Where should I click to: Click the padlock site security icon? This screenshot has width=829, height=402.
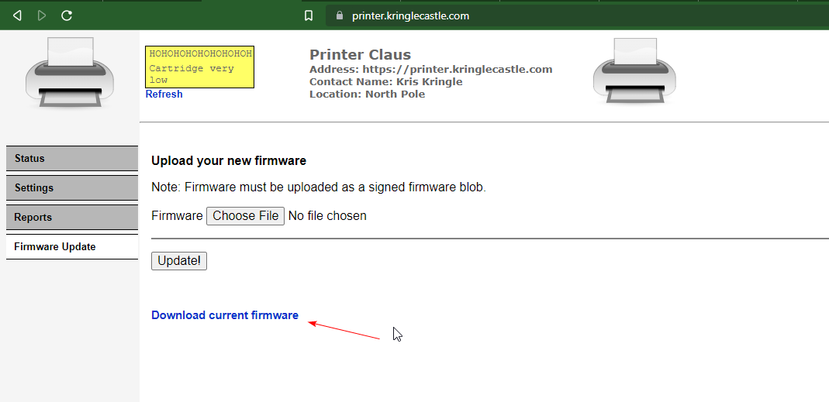coord(338,15)
